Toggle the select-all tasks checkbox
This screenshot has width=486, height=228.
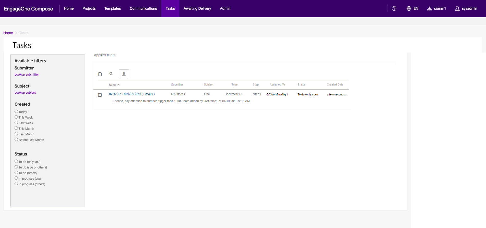click(x=100, y=74)
